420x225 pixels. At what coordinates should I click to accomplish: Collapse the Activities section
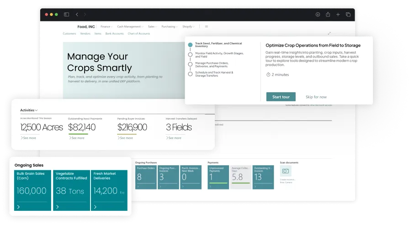(29, 110)
